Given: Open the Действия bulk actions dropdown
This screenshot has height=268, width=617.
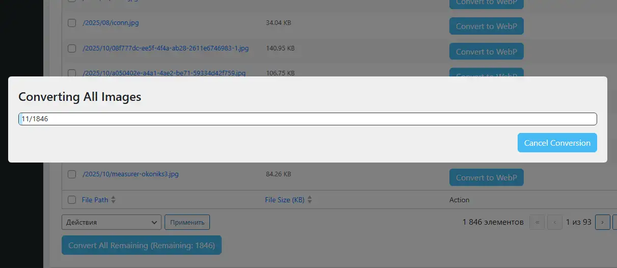Looking at the screenshot, I should [111, 222].
